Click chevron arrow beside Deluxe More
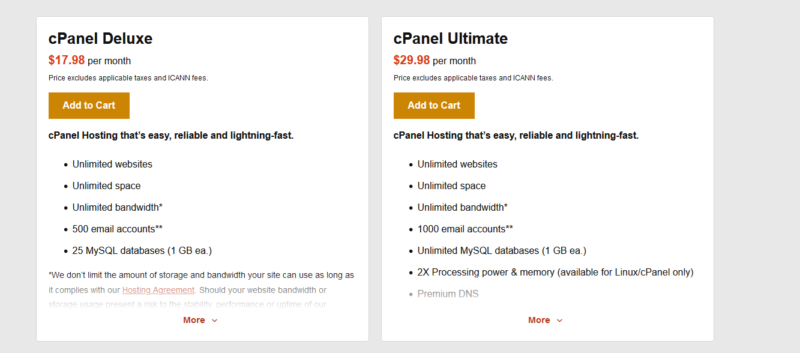800x353 pixels. [x=214, y=321]
